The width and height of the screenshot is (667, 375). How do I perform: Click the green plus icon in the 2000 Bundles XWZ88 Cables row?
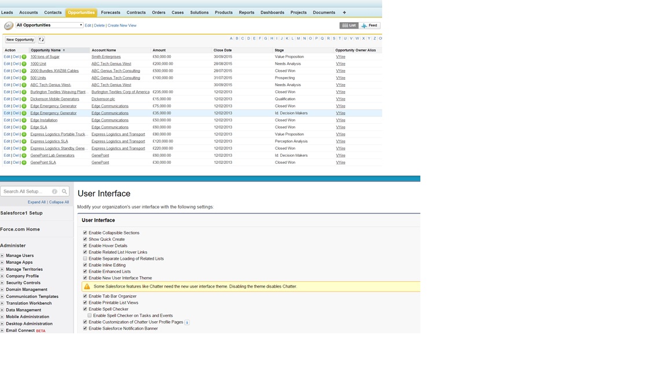[24, 71]
